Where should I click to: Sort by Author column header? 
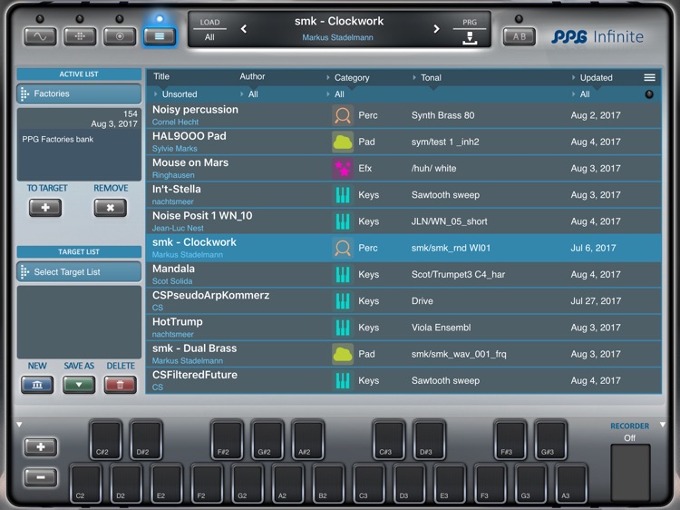(252, 76)
